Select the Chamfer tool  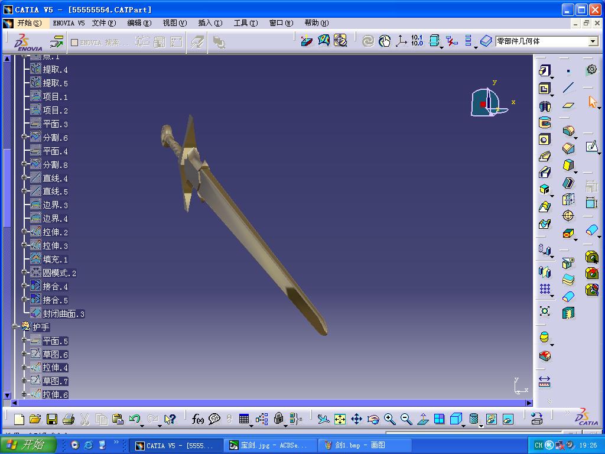point(568,148)
